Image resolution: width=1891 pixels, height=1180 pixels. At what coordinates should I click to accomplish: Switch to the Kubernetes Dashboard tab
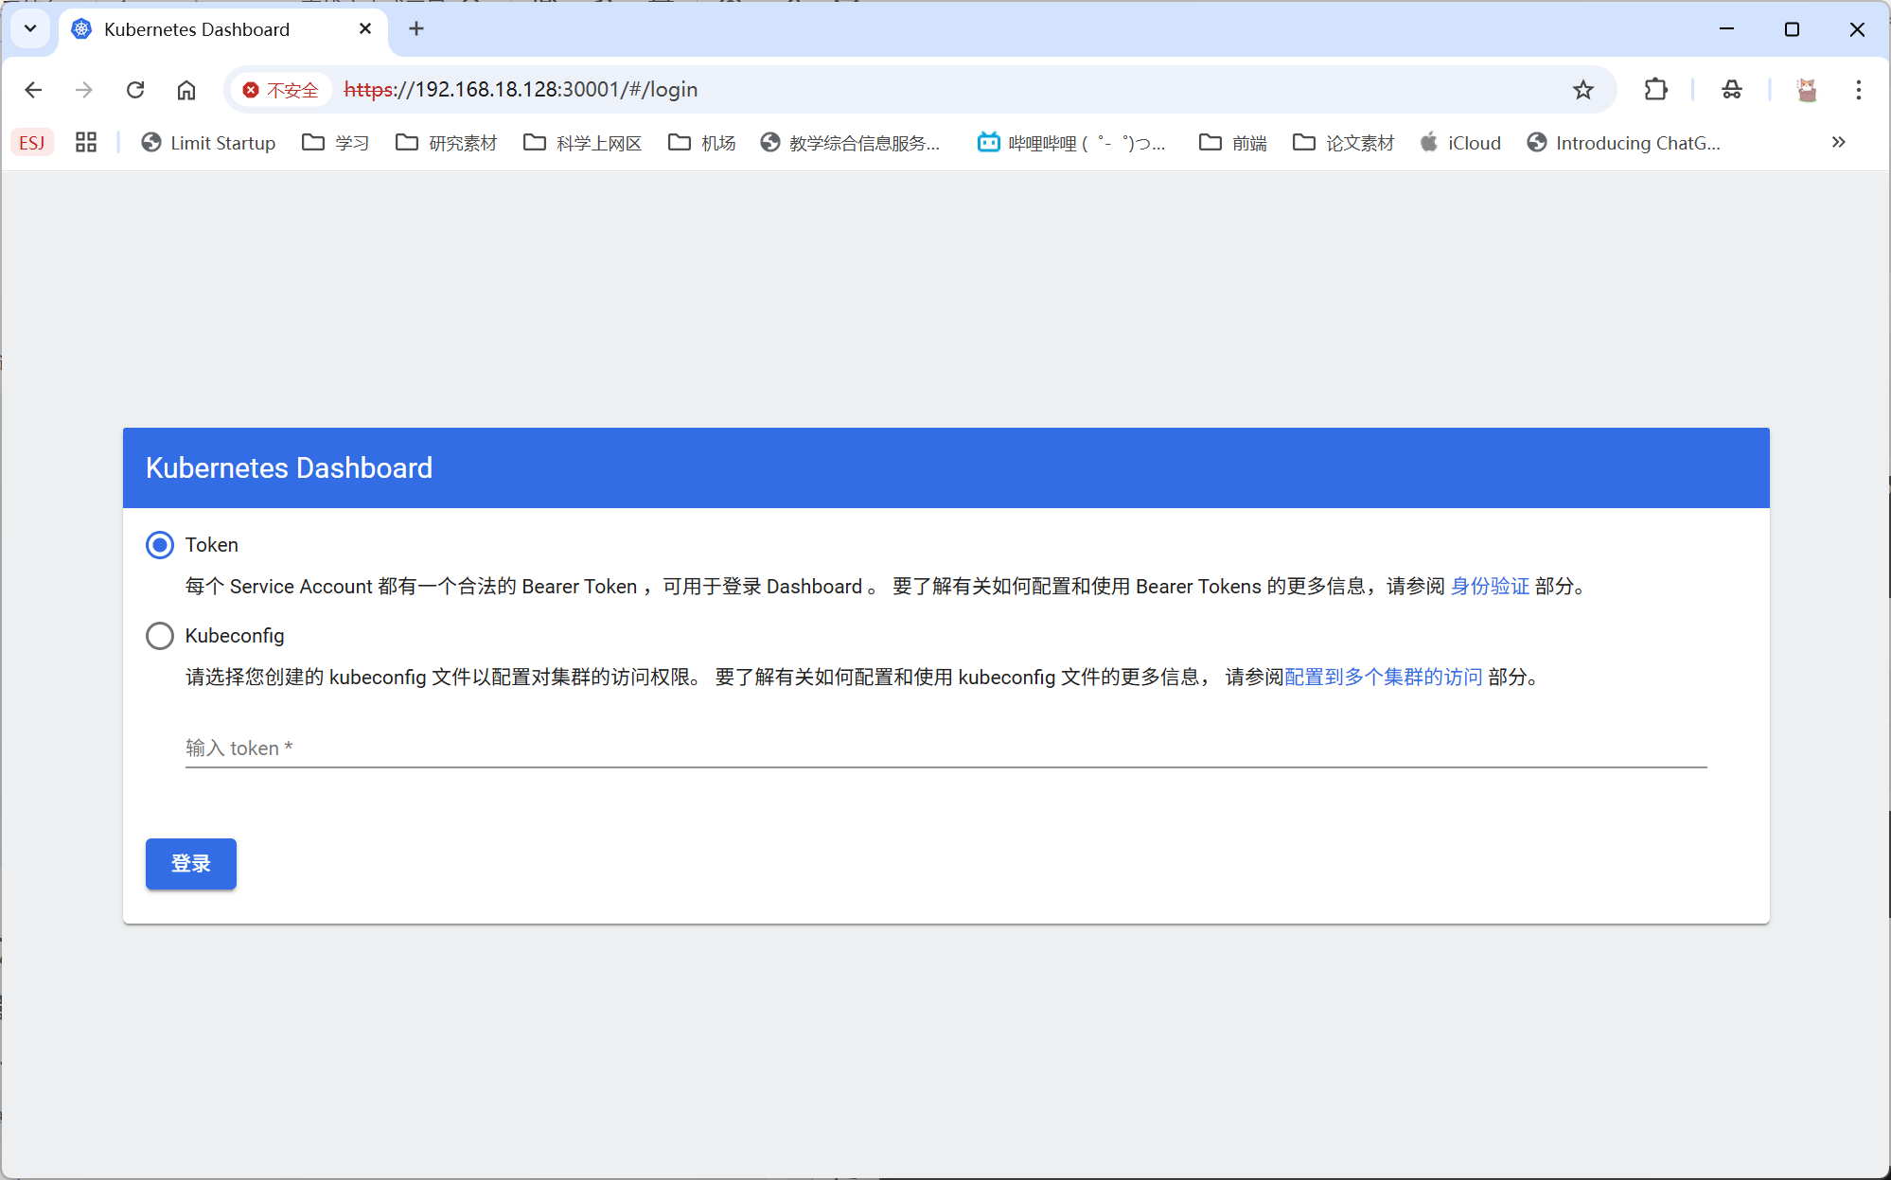197,29
